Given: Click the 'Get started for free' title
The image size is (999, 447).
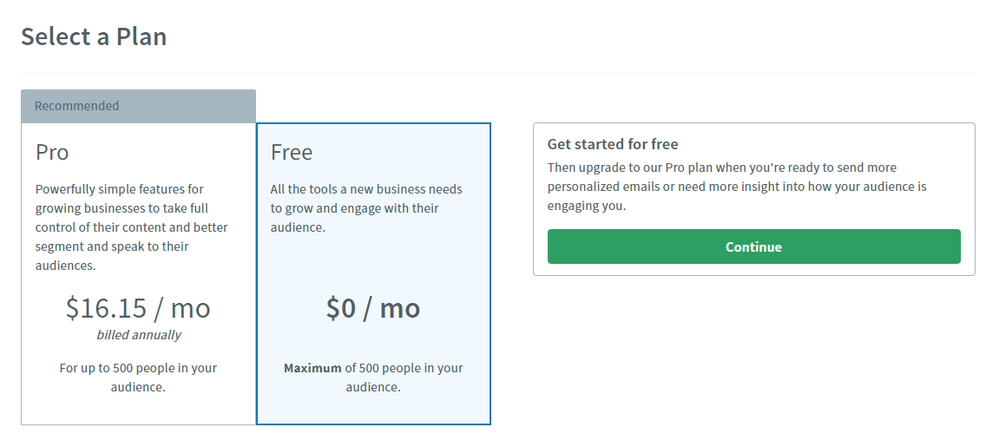Looking at the screenshot, I should point(613,144).
